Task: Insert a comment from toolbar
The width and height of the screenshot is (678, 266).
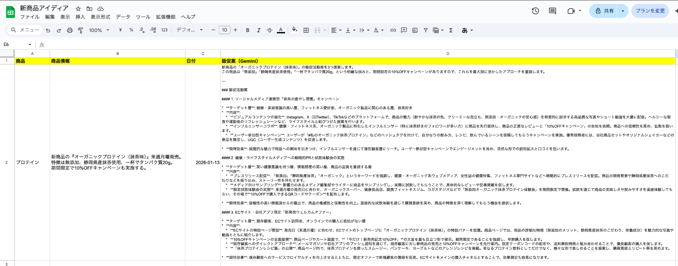Action: [404, 30]
